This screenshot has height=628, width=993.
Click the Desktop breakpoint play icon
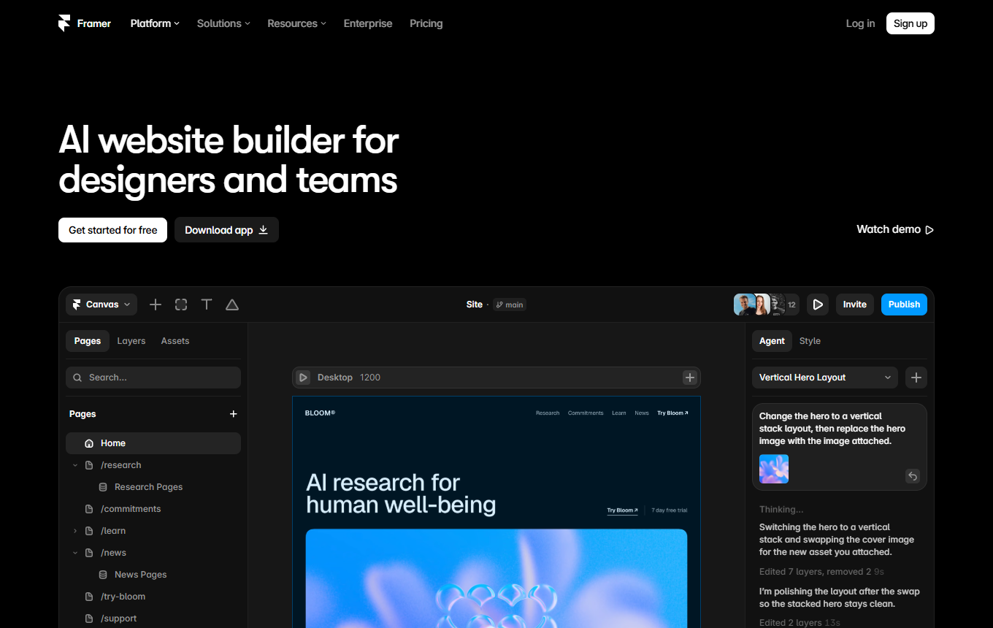point(303,378)
